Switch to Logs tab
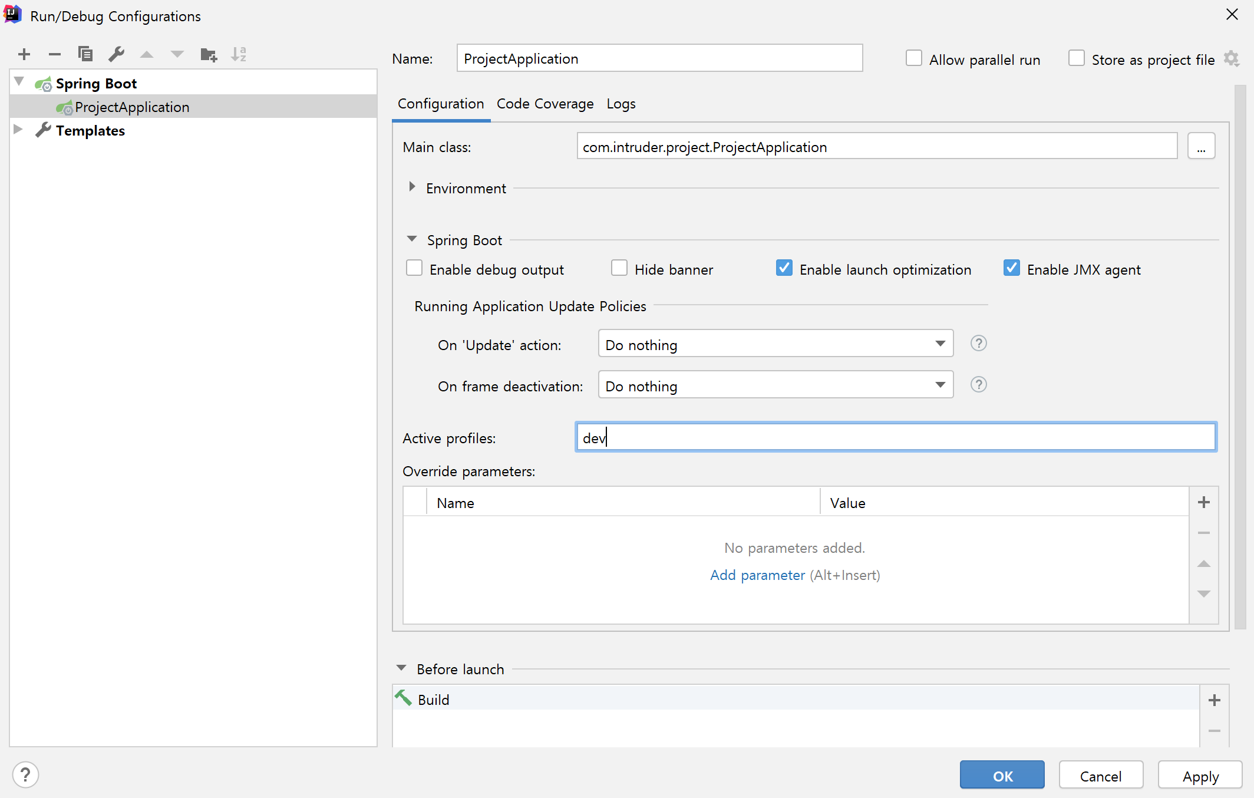 coord(621,104)
